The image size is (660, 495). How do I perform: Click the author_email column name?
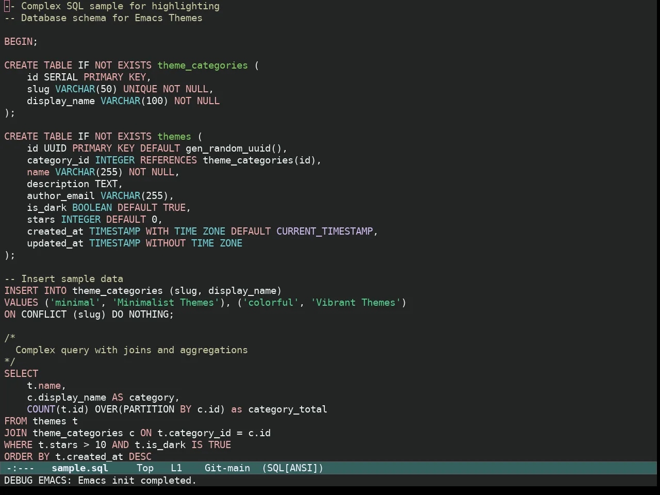coord(61,196)
